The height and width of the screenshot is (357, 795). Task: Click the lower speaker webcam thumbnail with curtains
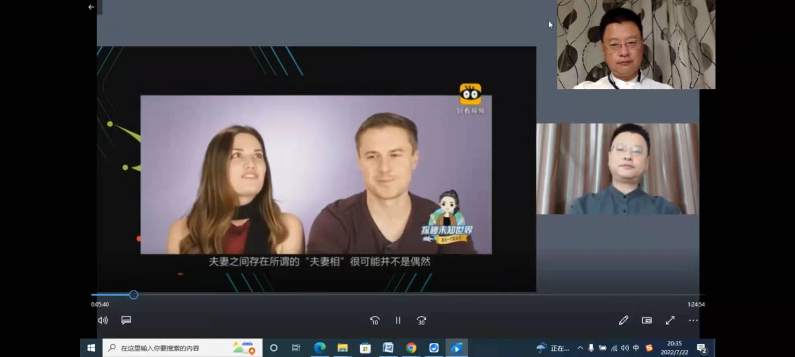pos(618,169)
